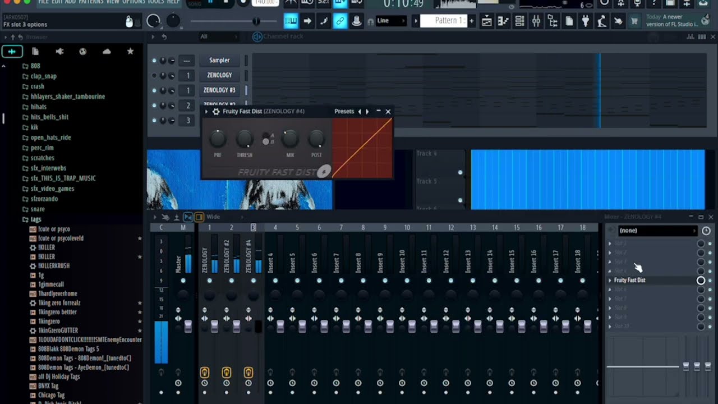718x404 pixels.
Task: Click the ZENOLOGY #3 channel button
Action: pyautogui.click(x=219, y=90)
